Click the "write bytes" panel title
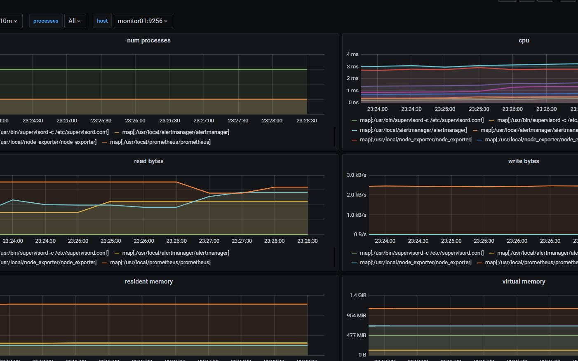This screenshot has width=578, height=361. coord(524,161)
